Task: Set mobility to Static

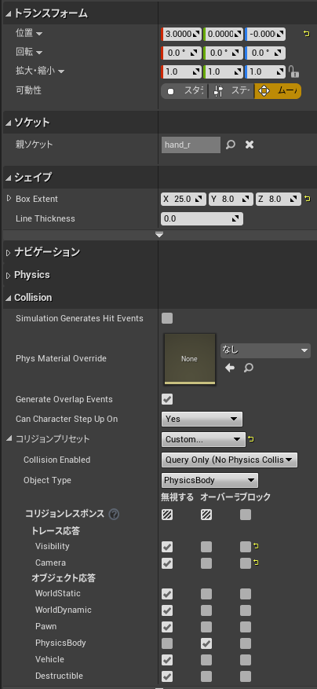Action: click(184, 91)
